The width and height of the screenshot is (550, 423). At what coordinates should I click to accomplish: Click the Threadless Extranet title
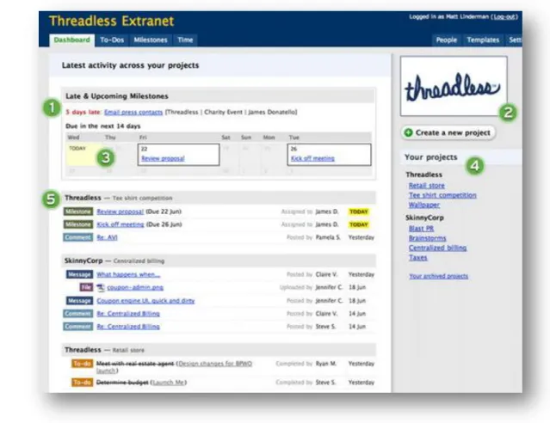pos(112,21)
